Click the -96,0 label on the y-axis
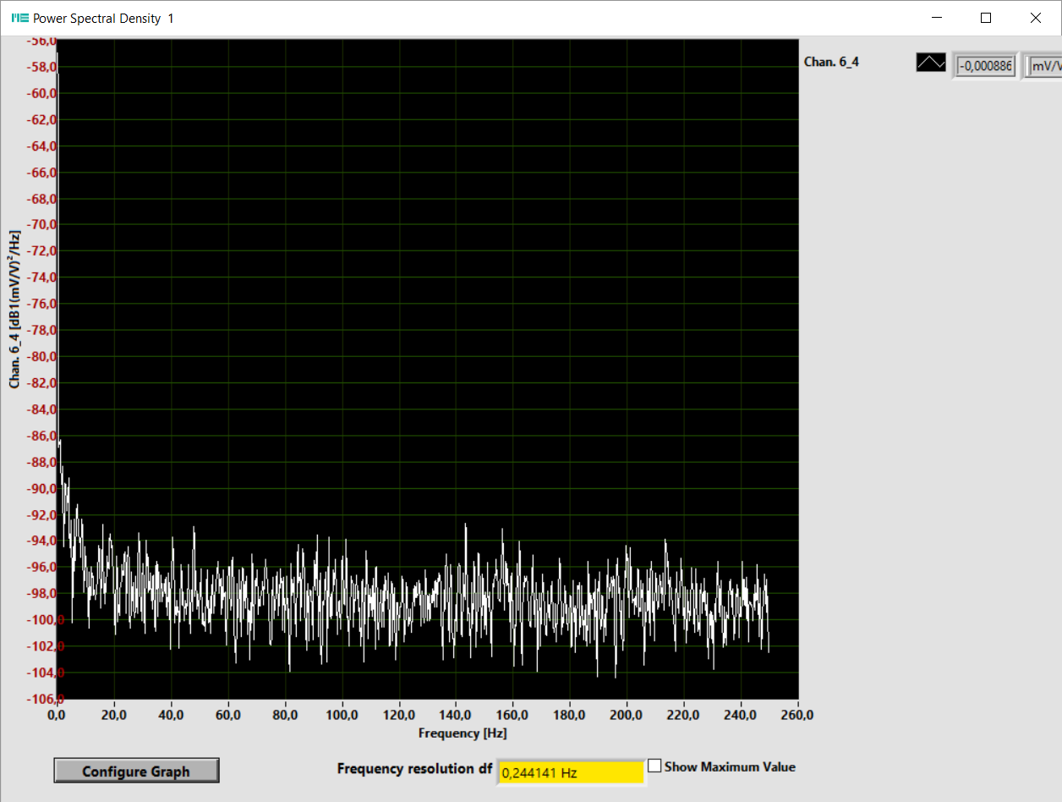 (x=41, y=567)
